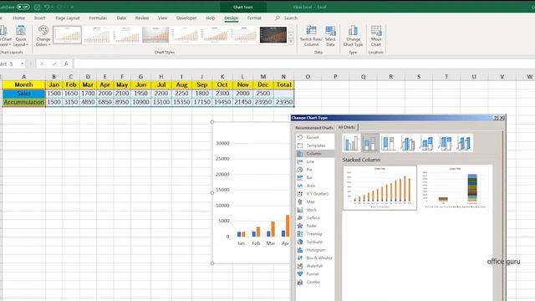Click the Accumulation row label cell
This screenshot has height=301, width=535.
tap(23, 102)
